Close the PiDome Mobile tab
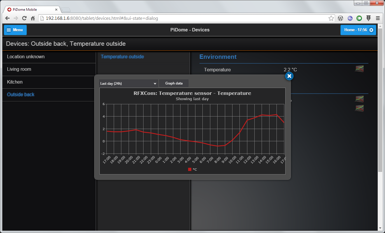The image size is (385, 233). pos(56,10)
